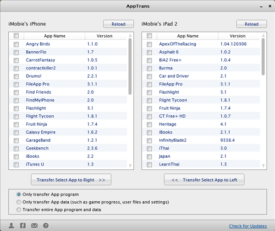Sort iPhone list by App Name header
Image resolution: width=275 pixels, height=231 pixels.
pos(55,36)
